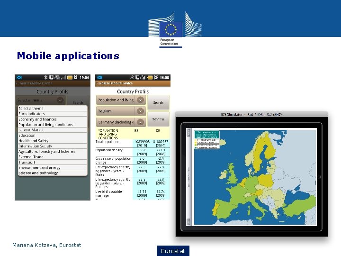The image size is (341, 256).
Task: Click Bluetooth icon in left phone status bar
Action: click(45, 77)
